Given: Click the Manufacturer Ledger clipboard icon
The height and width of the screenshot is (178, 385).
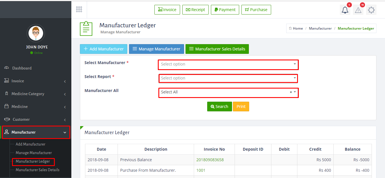Looking at the screenshot, I should (86, 28).
